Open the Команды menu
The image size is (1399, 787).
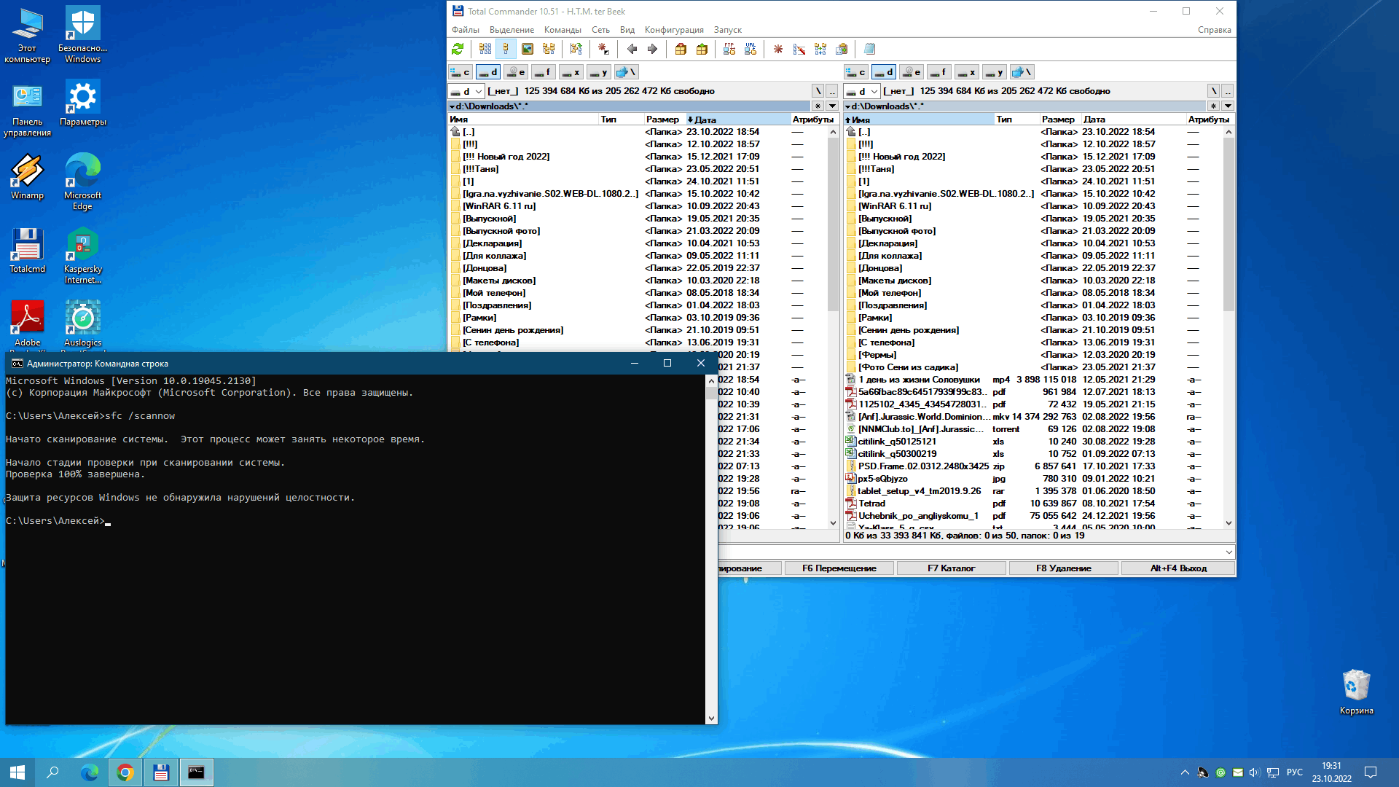point(563,30)
